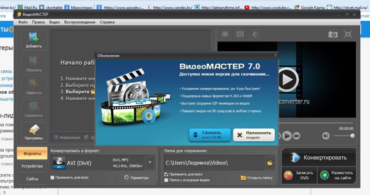Click the skip-forward button in the player
Viewport: 370px width, 195px height.
click(296, 136)
